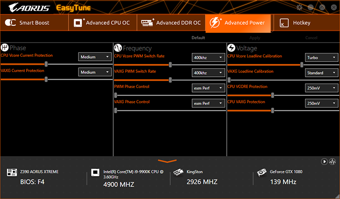Click VAXG Phase Control slider handle
340x199 pixels.
tap(116, 111)
